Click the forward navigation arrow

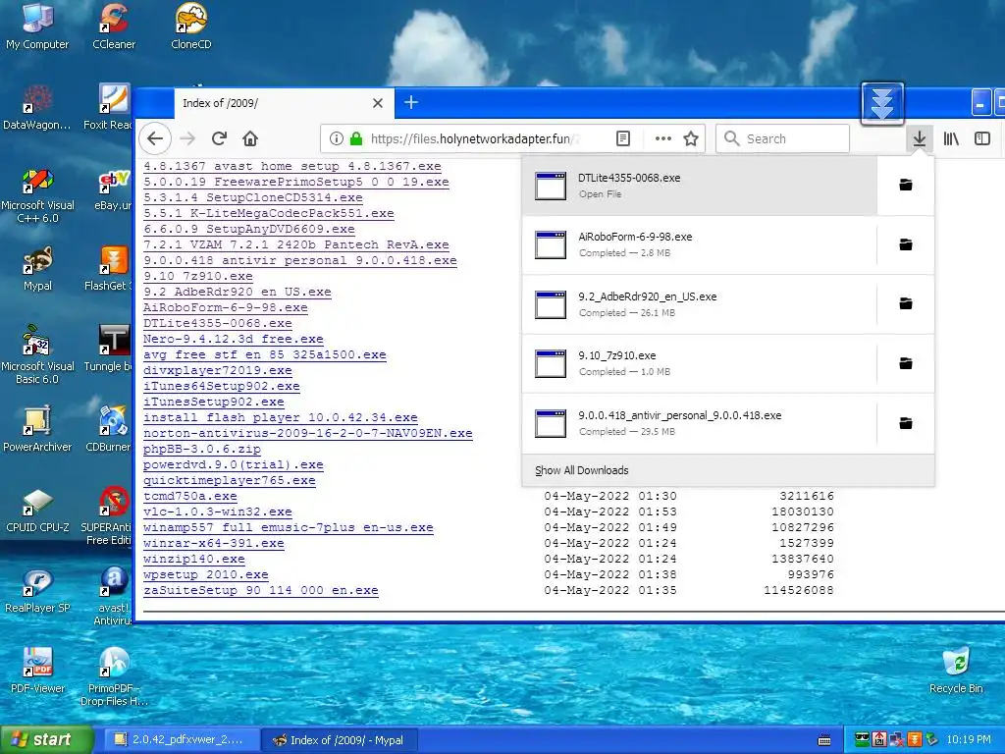point(187,138)
